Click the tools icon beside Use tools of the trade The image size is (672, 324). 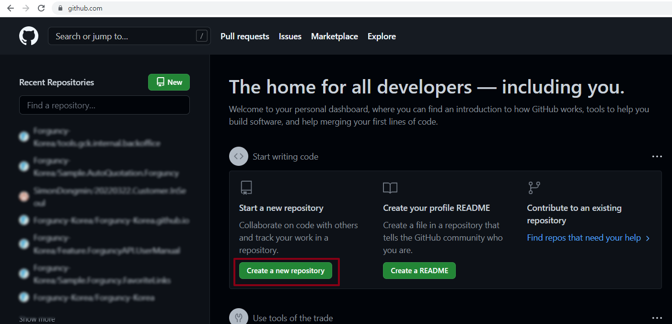(x=239, y=318)
